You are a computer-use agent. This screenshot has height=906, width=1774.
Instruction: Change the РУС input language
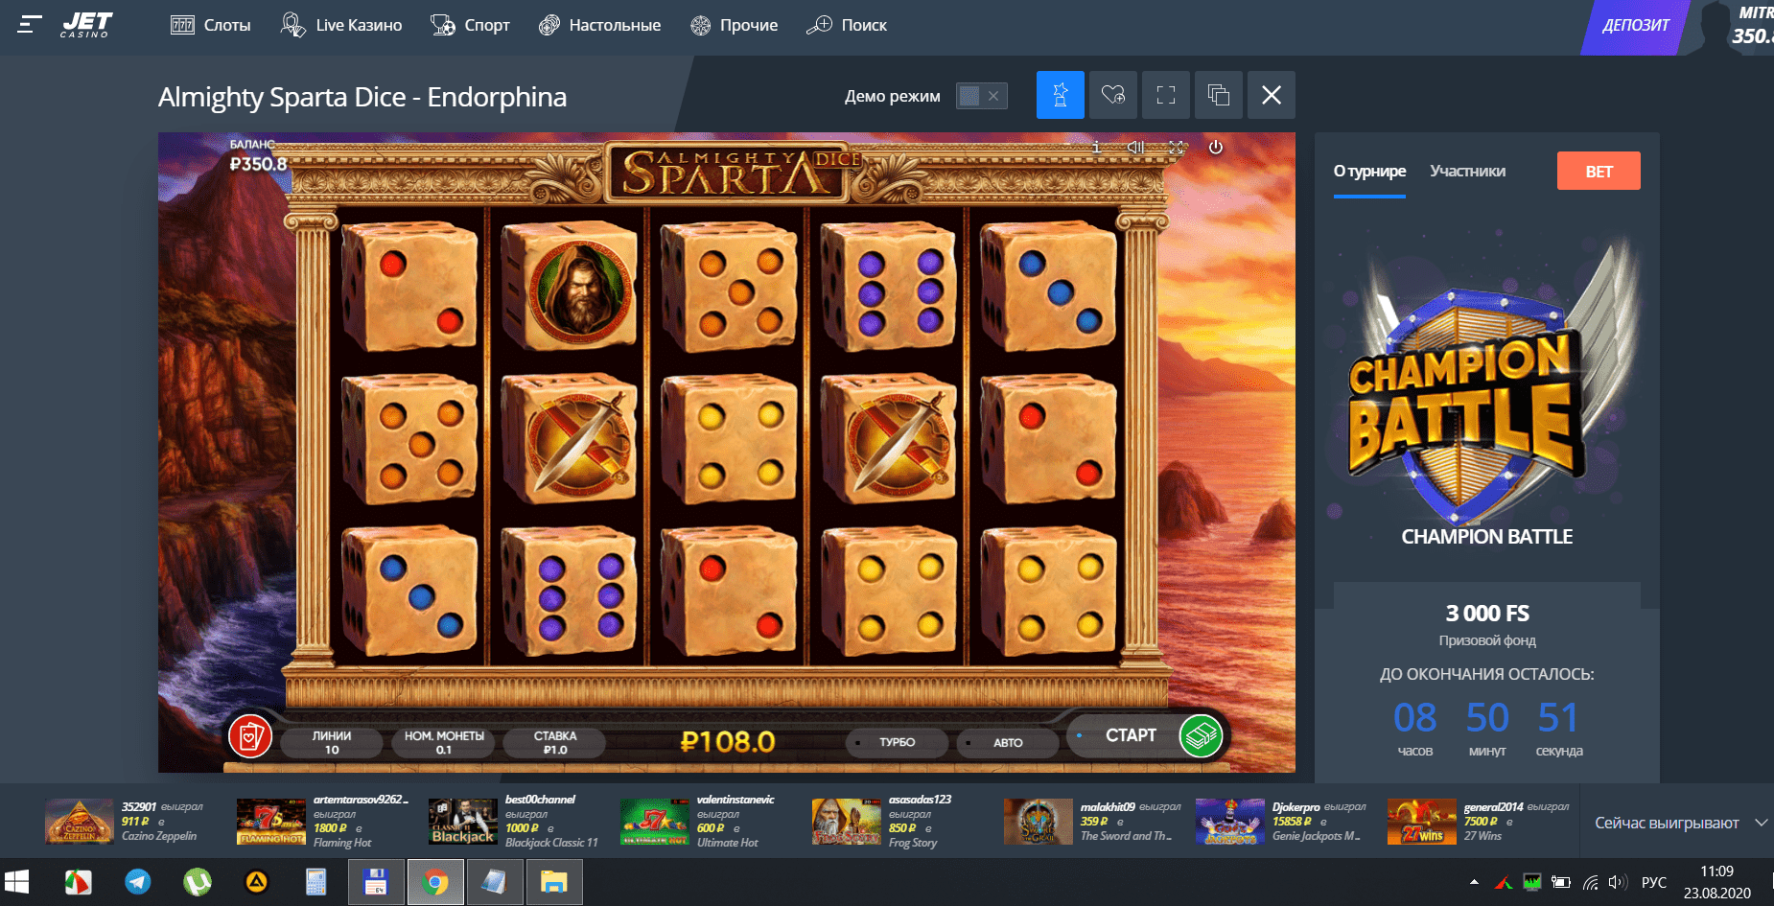pyautogui.click(x=1654, y=882)
